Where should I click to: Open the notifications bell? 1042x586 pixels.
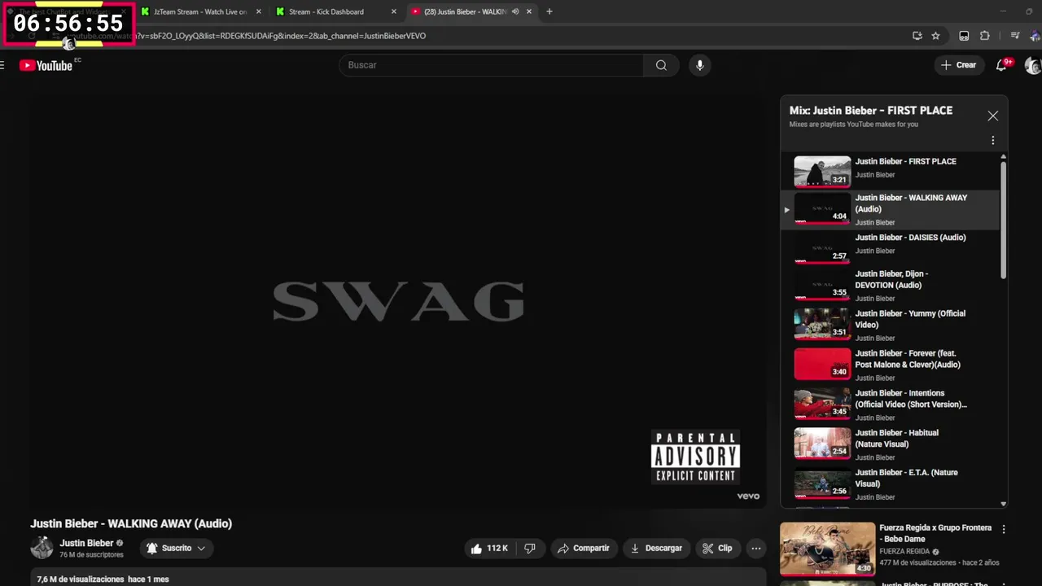[x=1001, y=65]
